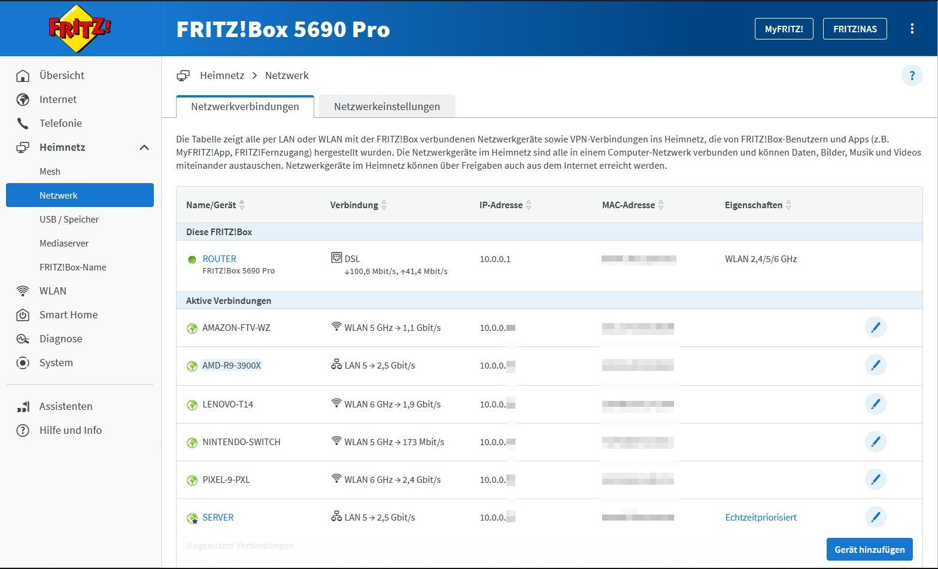Viewport: 938px width, 569px height.
Task: Click the Gerät hinzufügen button
Action: pyautogui.click(x=869, y=549)
